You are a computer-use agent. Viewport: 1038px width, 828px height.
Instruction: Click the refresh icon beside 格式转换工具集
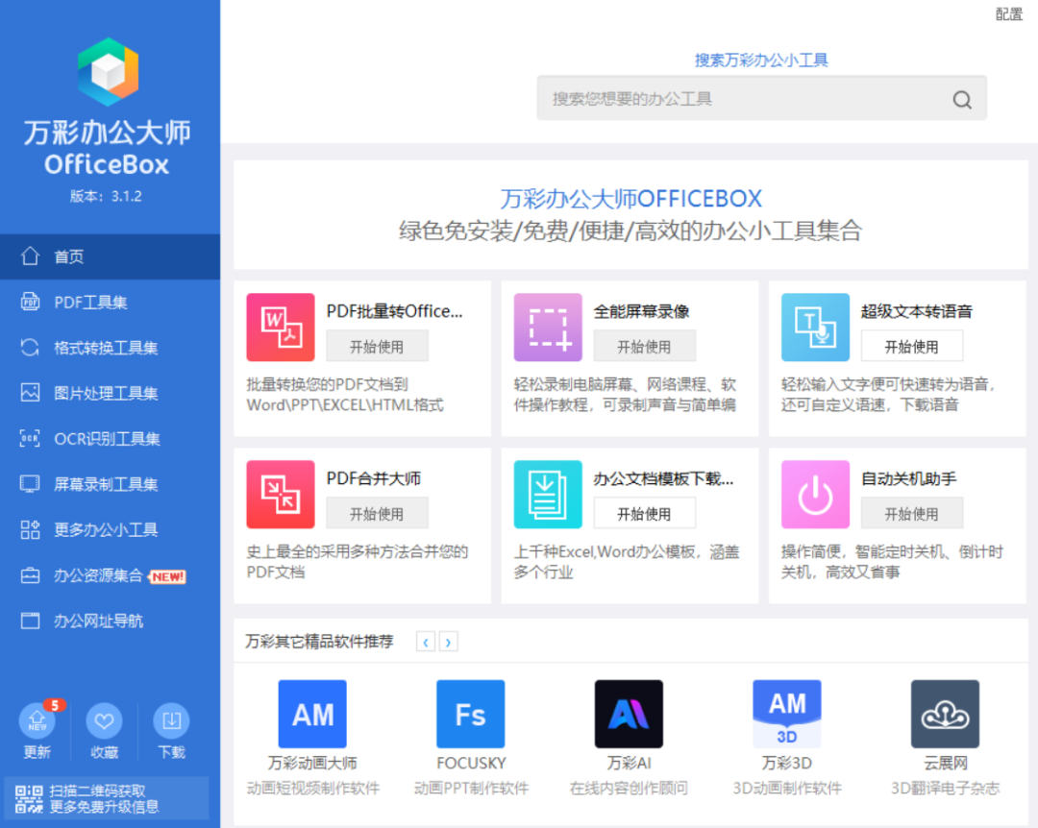point(31,348)
